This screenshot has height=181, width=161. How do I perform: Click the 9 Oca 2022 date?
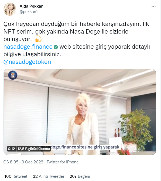[x=32, y=162]
